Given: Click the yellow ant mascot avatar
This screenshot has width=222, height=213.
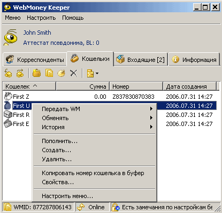Looking at the screenshot, I should click(x=11, y=37).
